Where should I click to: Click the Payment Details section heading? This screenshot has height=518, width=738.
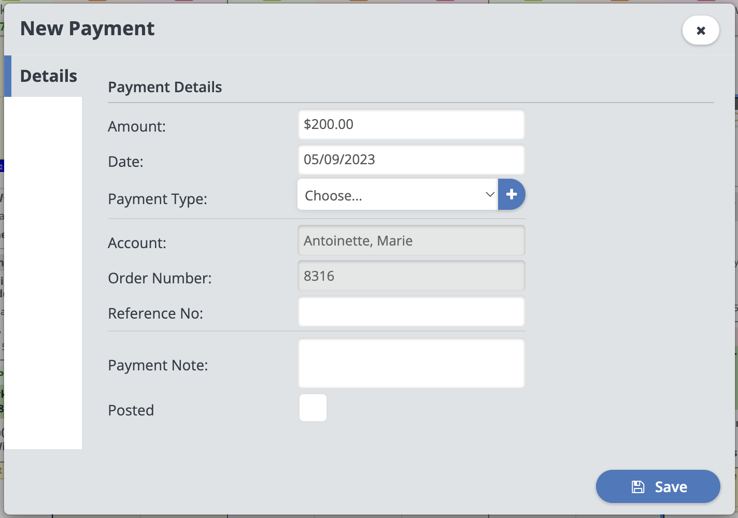pos(165,87)
